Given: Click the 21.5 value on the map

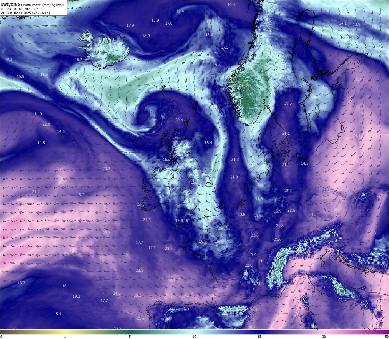Looking at the screenshot, I should coord(147,220).
